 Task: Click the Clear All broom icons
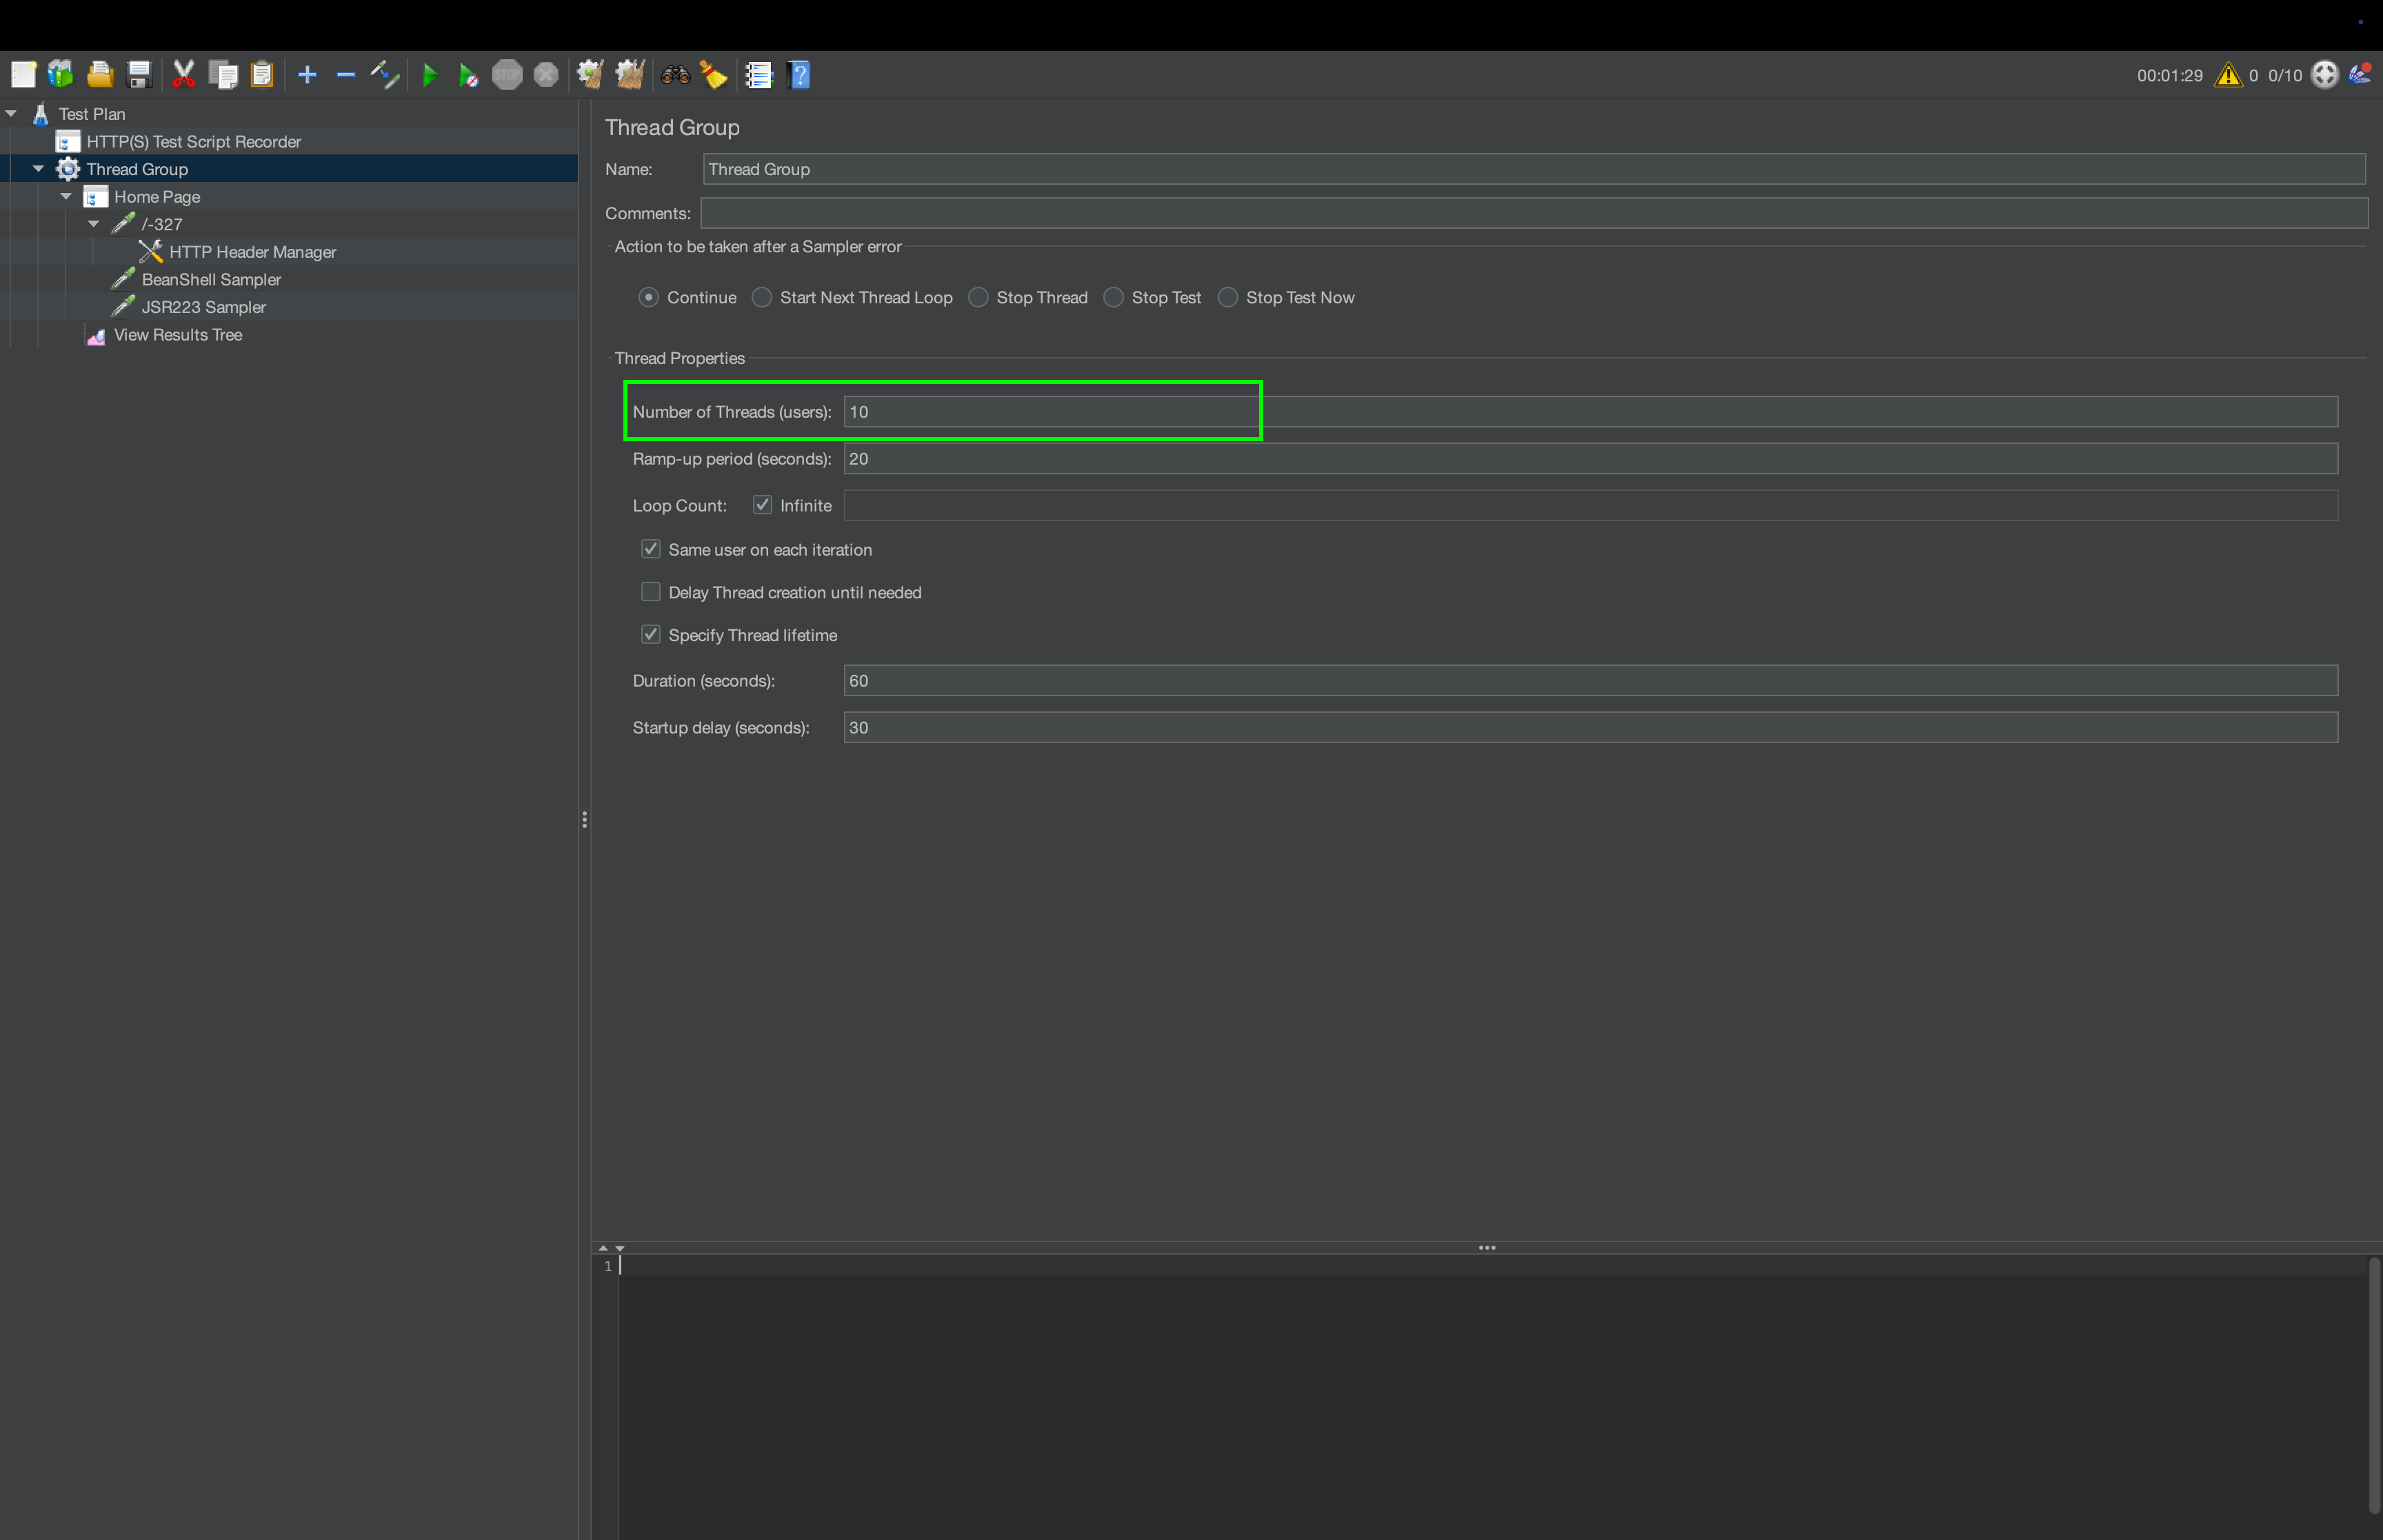pyautogui.click(x=630, y=75)
